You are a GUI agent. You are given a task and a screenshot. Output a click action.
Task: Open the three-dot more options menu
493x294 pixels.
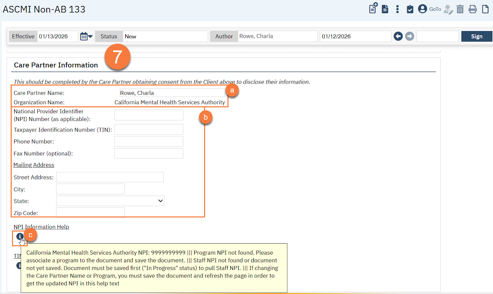(397, 9)
